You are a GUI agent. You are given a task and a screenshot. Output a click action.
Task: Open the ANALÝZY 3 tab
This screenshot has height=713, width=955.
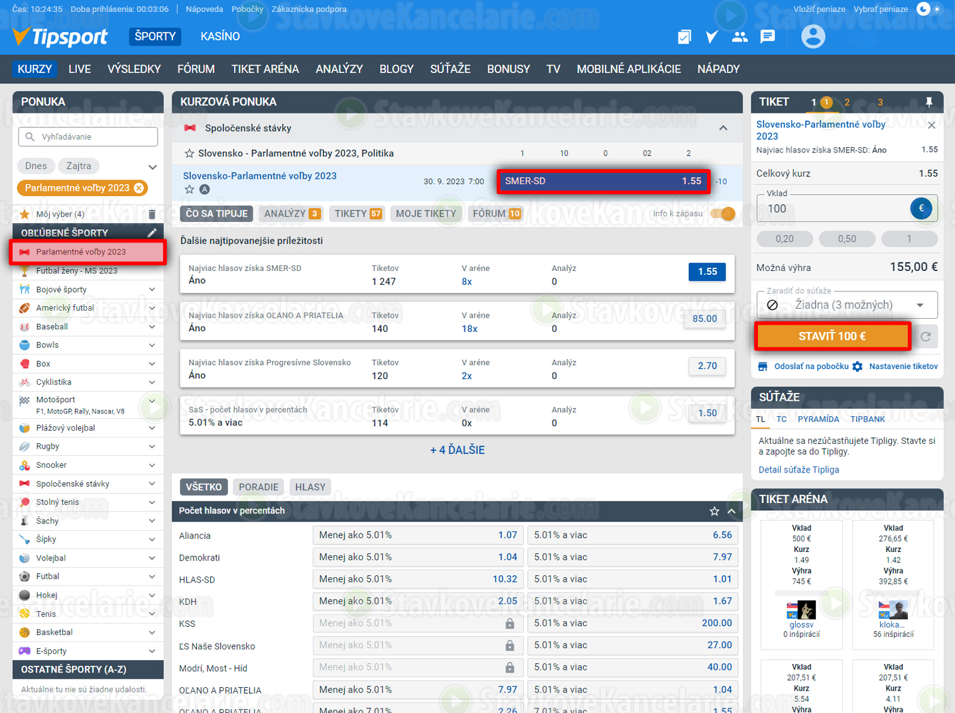(292, 213)
